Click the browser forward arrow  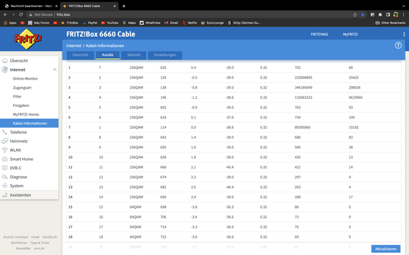pos(13,15)
